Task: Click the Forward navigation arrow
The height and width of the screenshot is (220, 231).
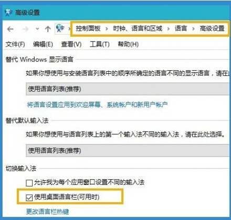Action: click(x=25, y=29)
